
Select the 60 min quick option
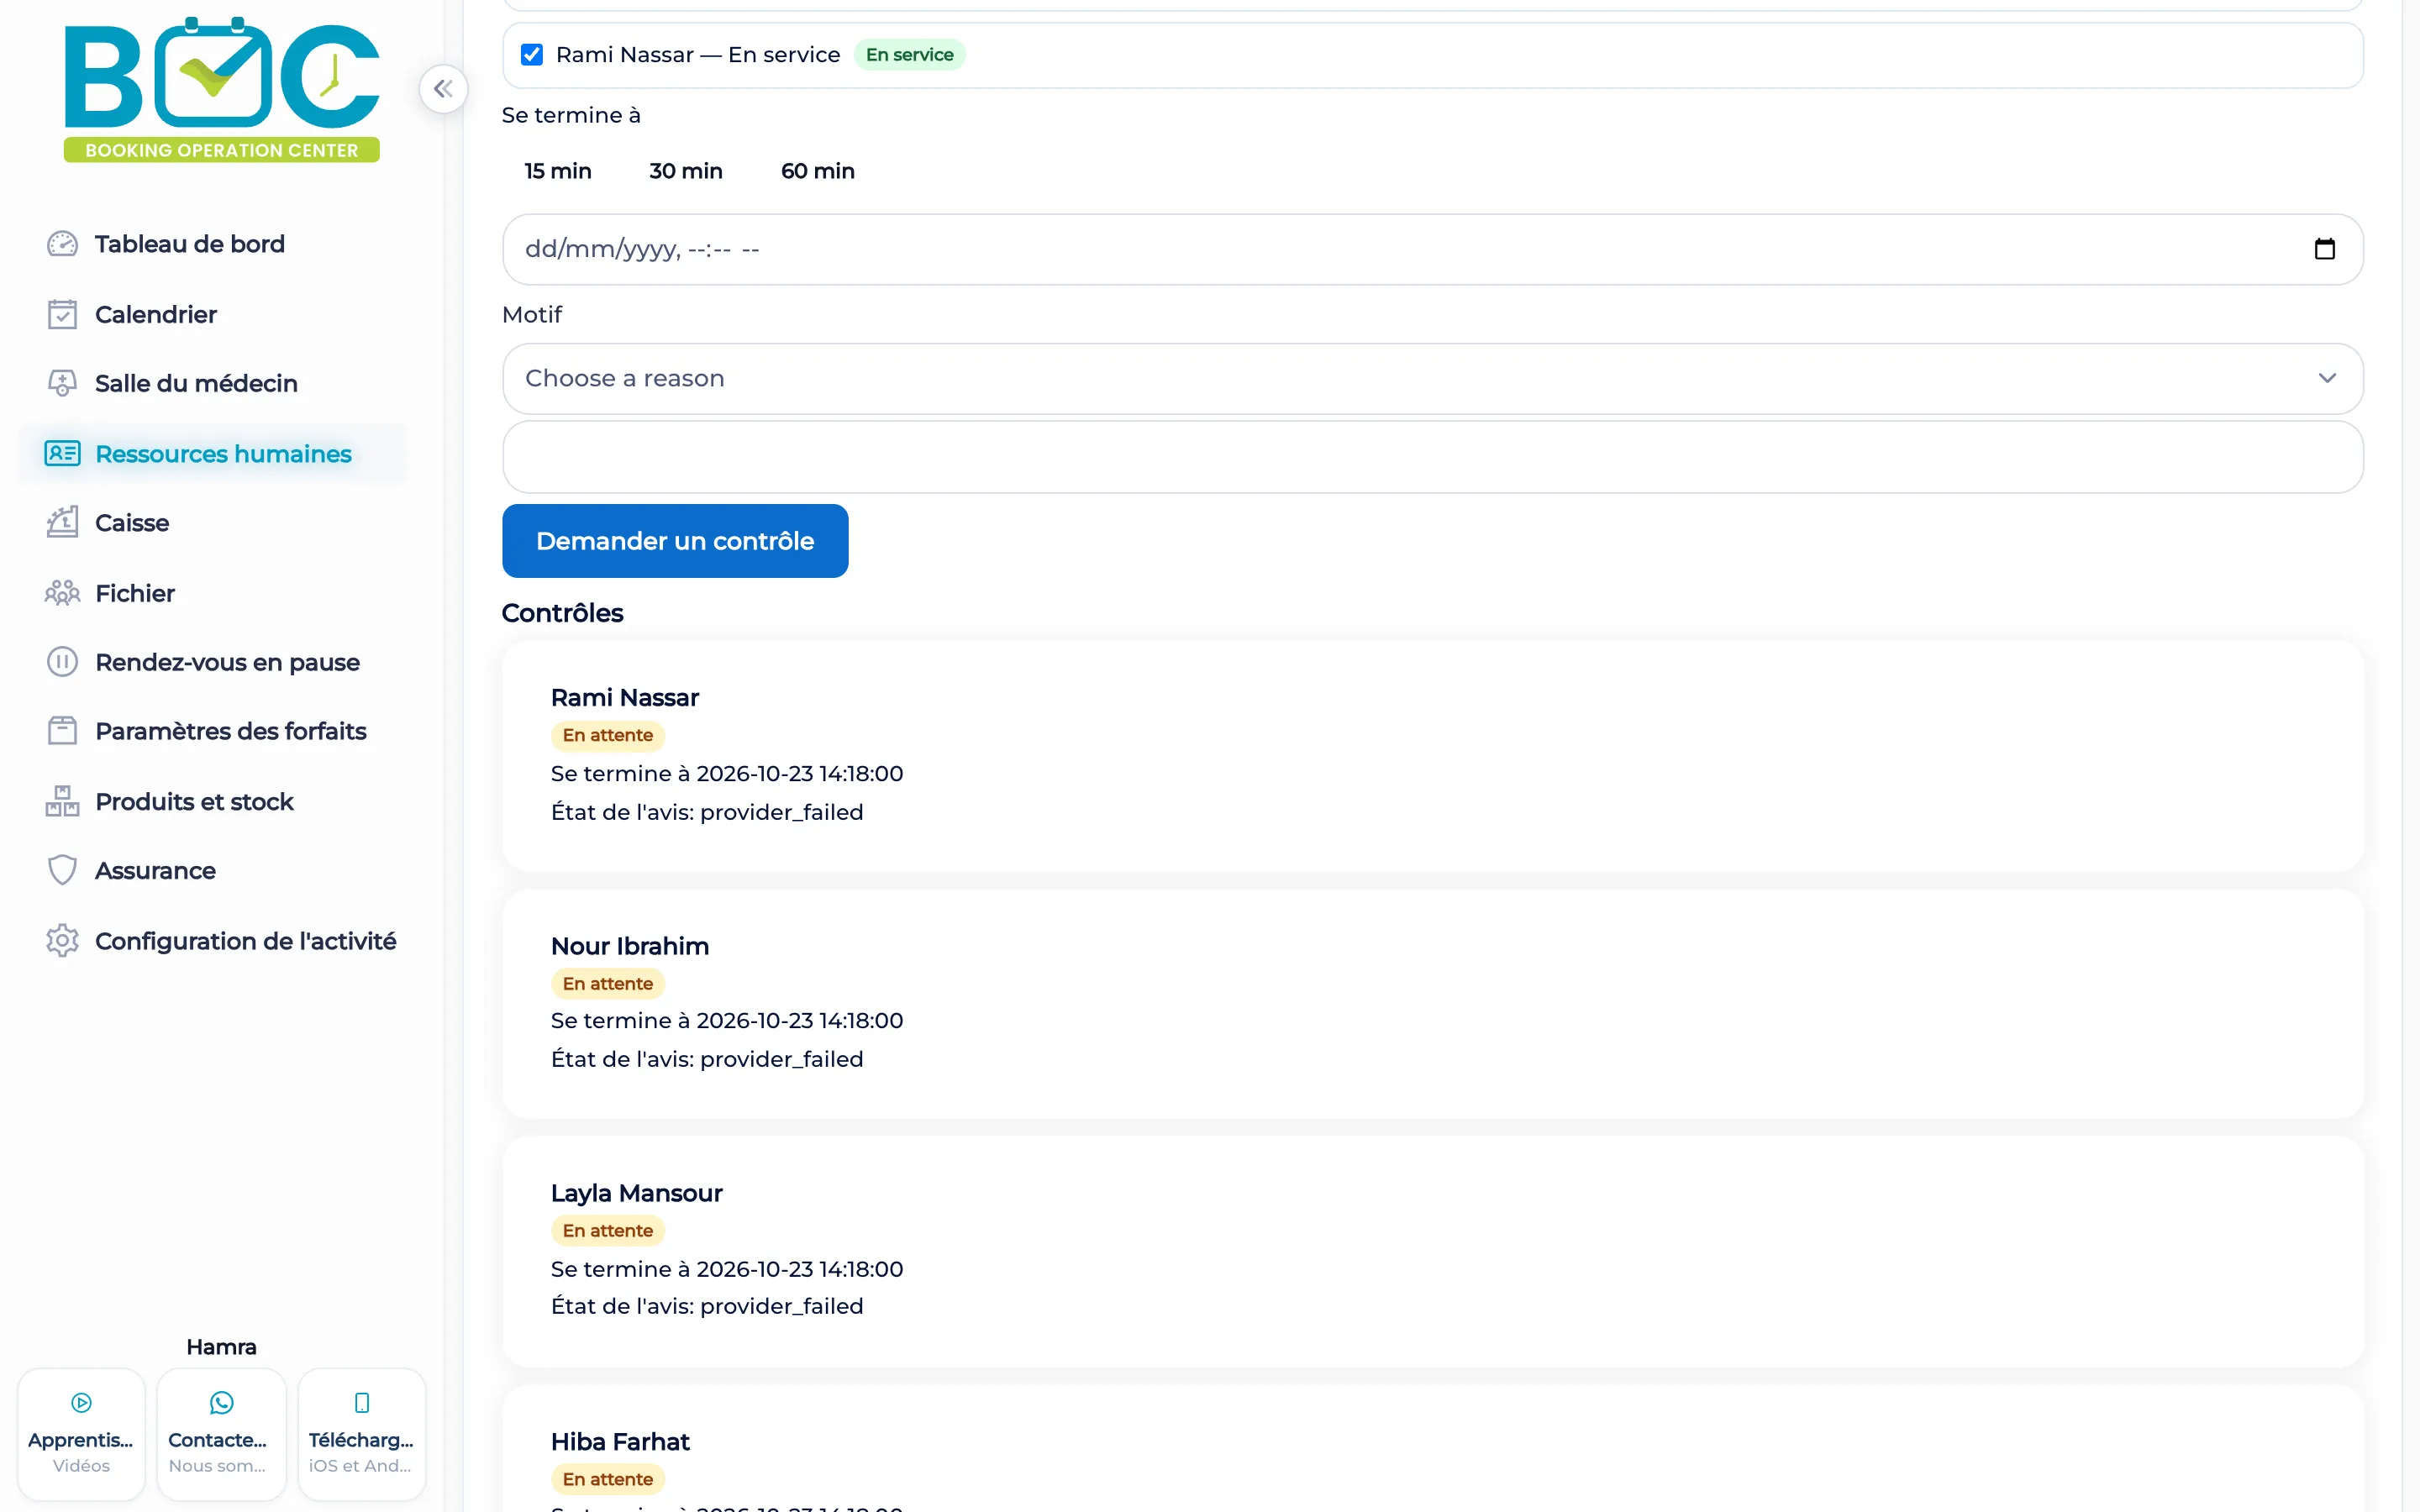[818, 171]
